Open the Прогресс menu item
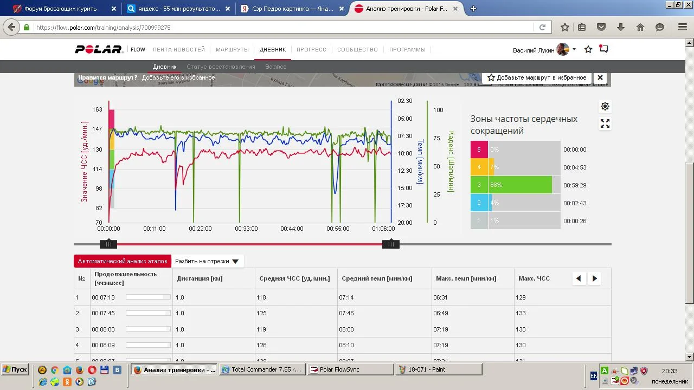 tap(311, 50)
